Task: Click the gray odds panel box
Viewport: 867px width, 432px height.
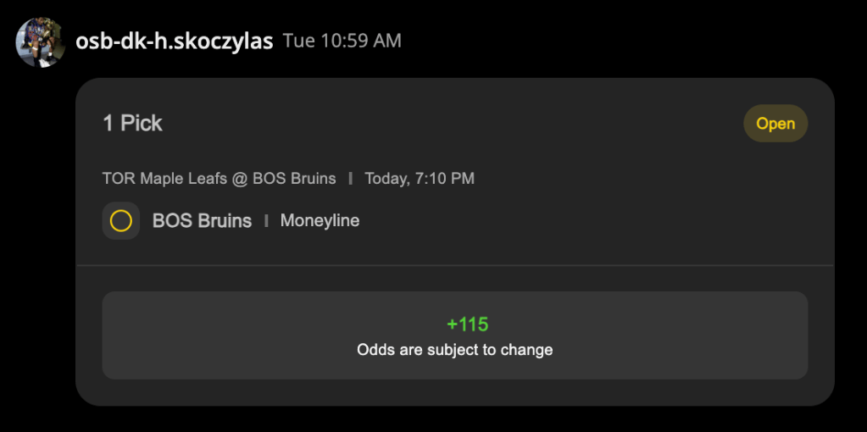Action: coord(454,335)
